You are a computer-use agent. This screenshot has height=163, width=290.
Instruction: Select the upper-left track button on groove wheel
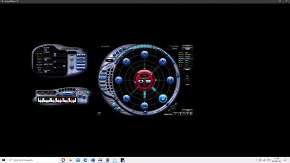coord(126,62)
